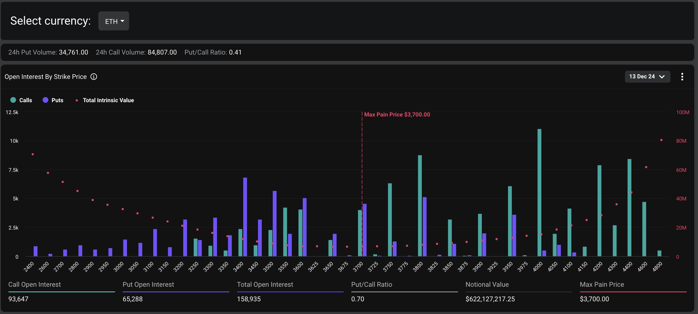The image size is (698, 314).
Task: Toggle the Puts series legend item
Action: tap(57, 100)
